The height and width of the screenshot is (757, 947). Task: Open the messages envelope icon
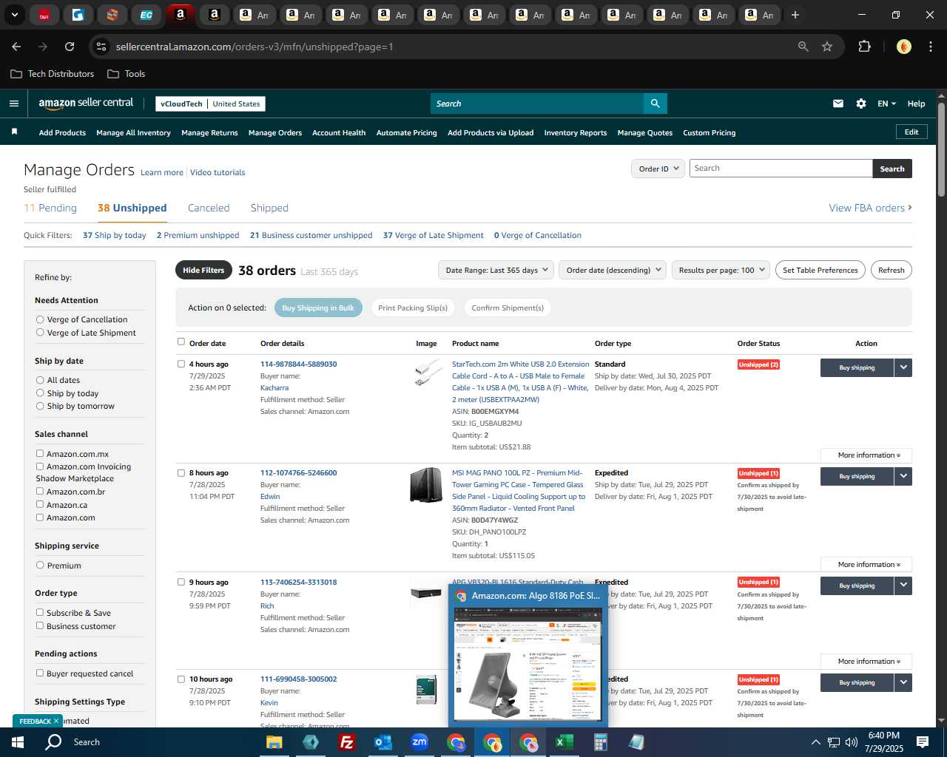(x=838, y=103)
